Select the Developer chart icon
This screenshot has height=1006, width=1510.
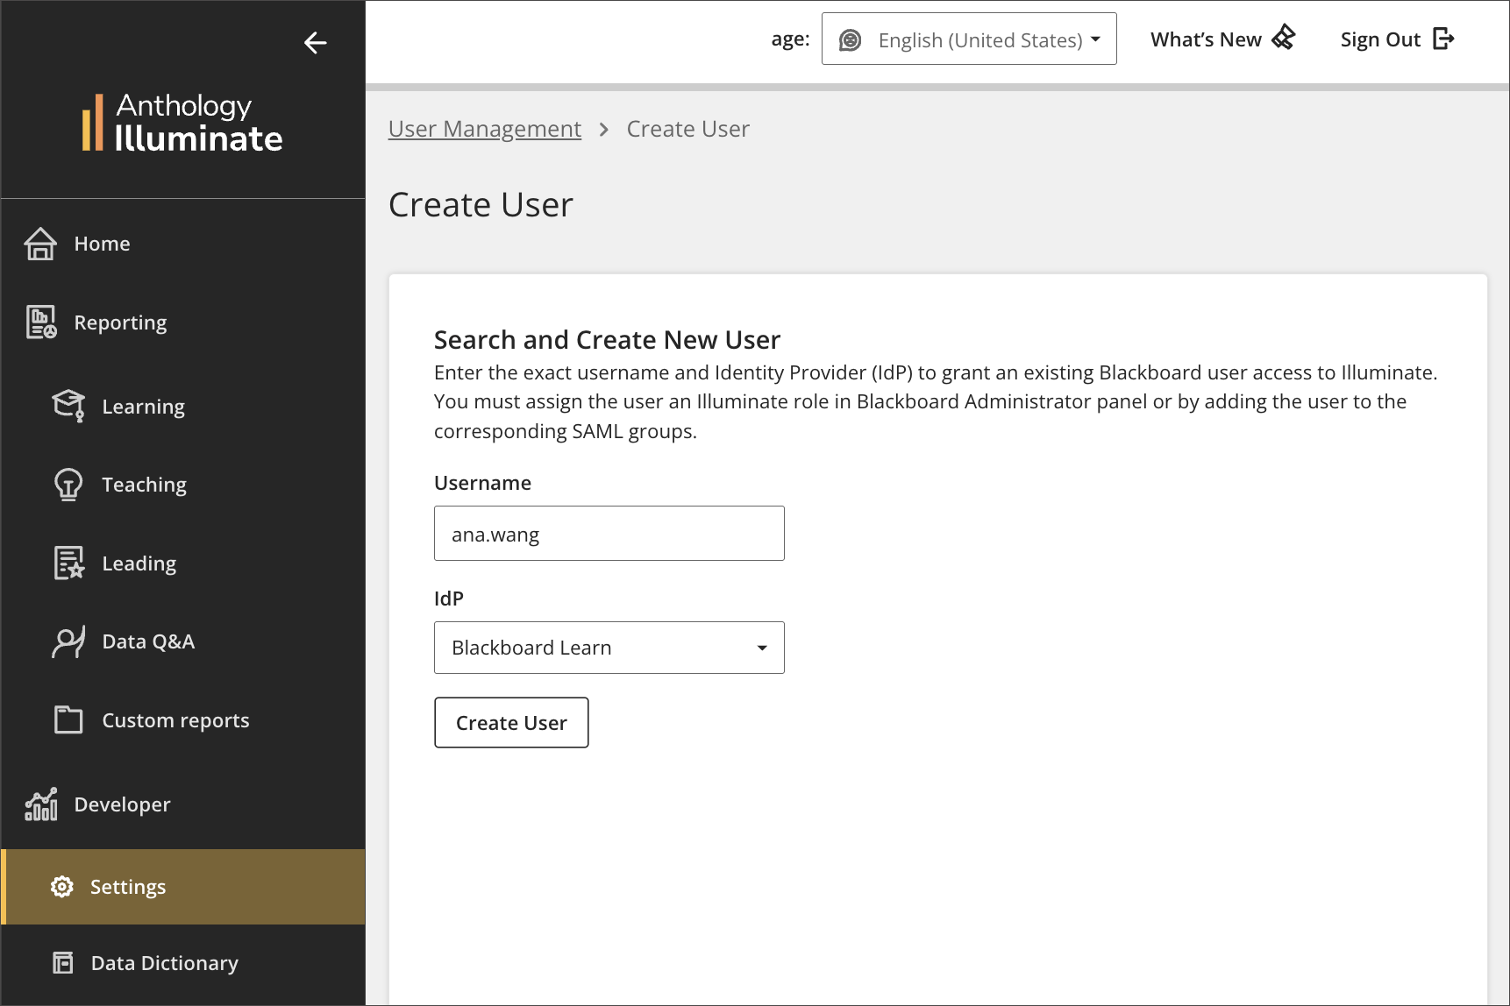40,804
